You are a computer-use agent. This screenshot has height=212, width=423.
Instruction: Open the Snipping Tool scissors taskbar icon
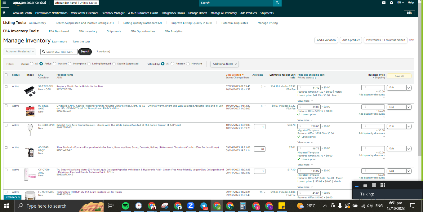tap(165, 206)
